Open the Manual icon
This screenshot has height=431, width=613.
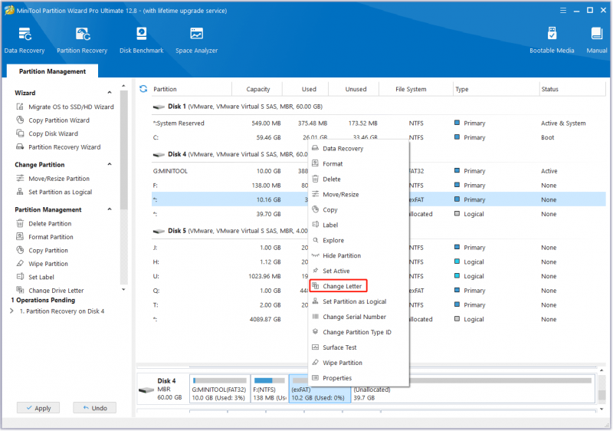point(597,40)
